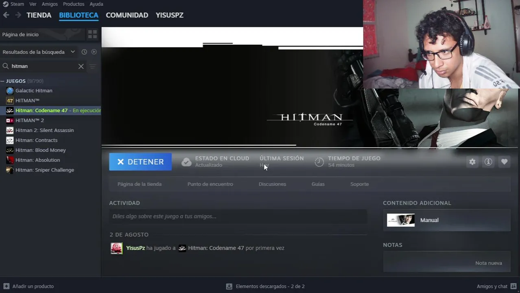The width and height of the screenshot is (520, 293).
Task: Open the advanced filter options icon
Action: tap(93, 66)
